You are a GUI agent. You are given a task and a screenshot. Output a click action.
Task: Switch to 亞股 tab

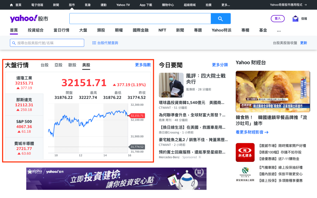click(x=59, y=65)
